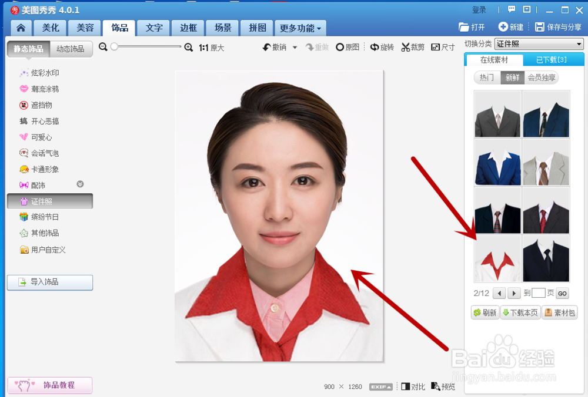Viewport: 588px width, 397px height.
Task: Open the 素材包 button
Action: tap(560, 313)
